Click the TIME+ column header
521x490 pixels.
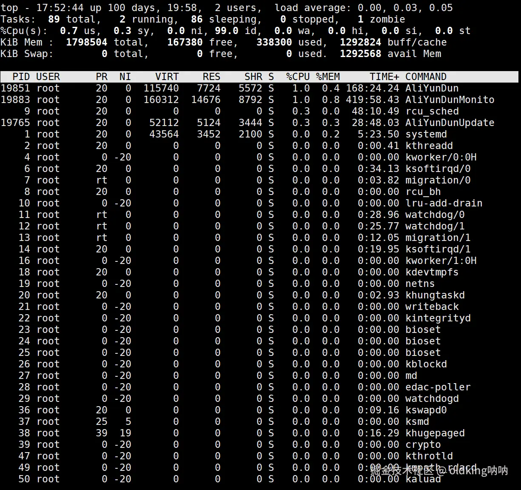tap(384, 77)
